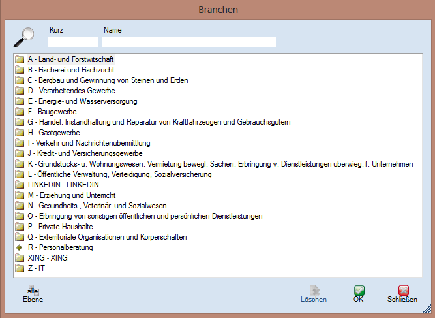Click folder icon beside A - Land- und Forstwirtschaft
Image resolution: width=435 pixels, height=318 pixels.
(x=20, y=59)
